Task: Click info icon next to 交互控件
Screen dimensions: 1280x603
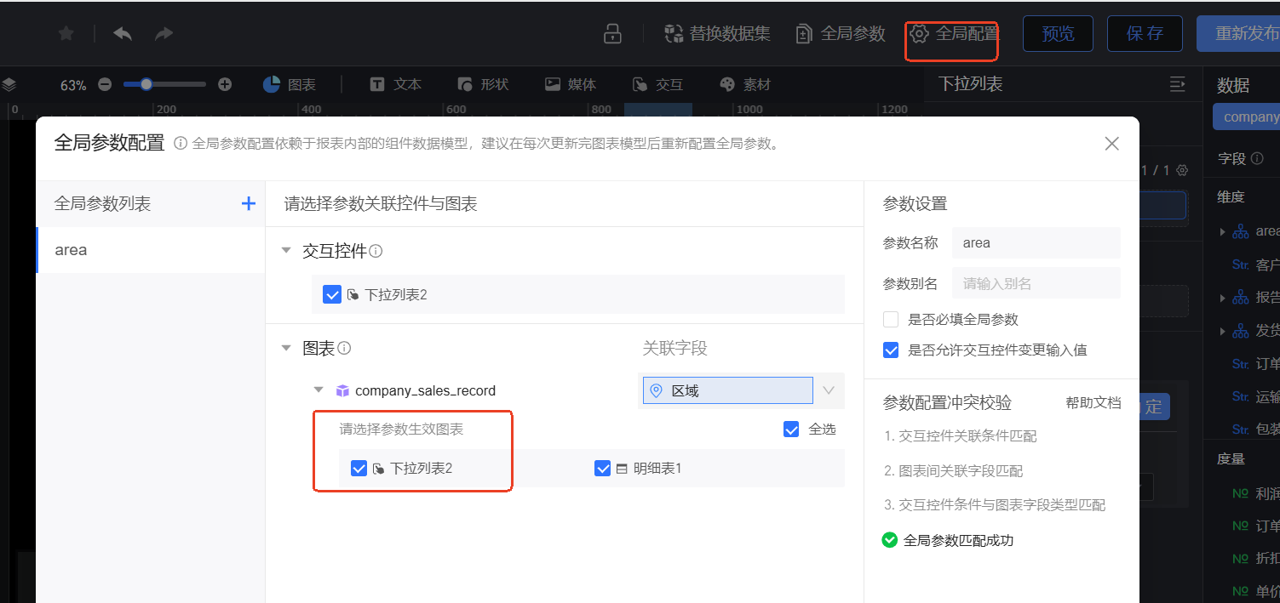Action: tap(376, 251)
